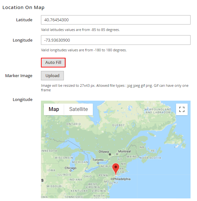The width and height of the screenshot is (197, 201).
Task: Switch map to Satellite view
Action: tap(78, 109)
